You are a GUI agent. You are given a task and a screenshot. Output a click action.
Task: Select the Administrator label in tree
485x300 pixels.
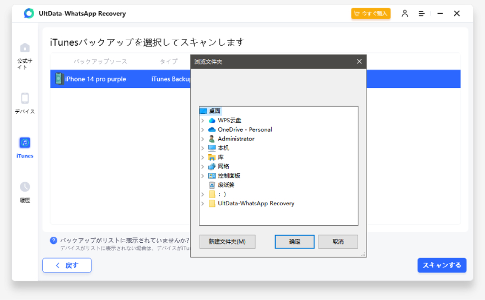click(x=236, y=139)
